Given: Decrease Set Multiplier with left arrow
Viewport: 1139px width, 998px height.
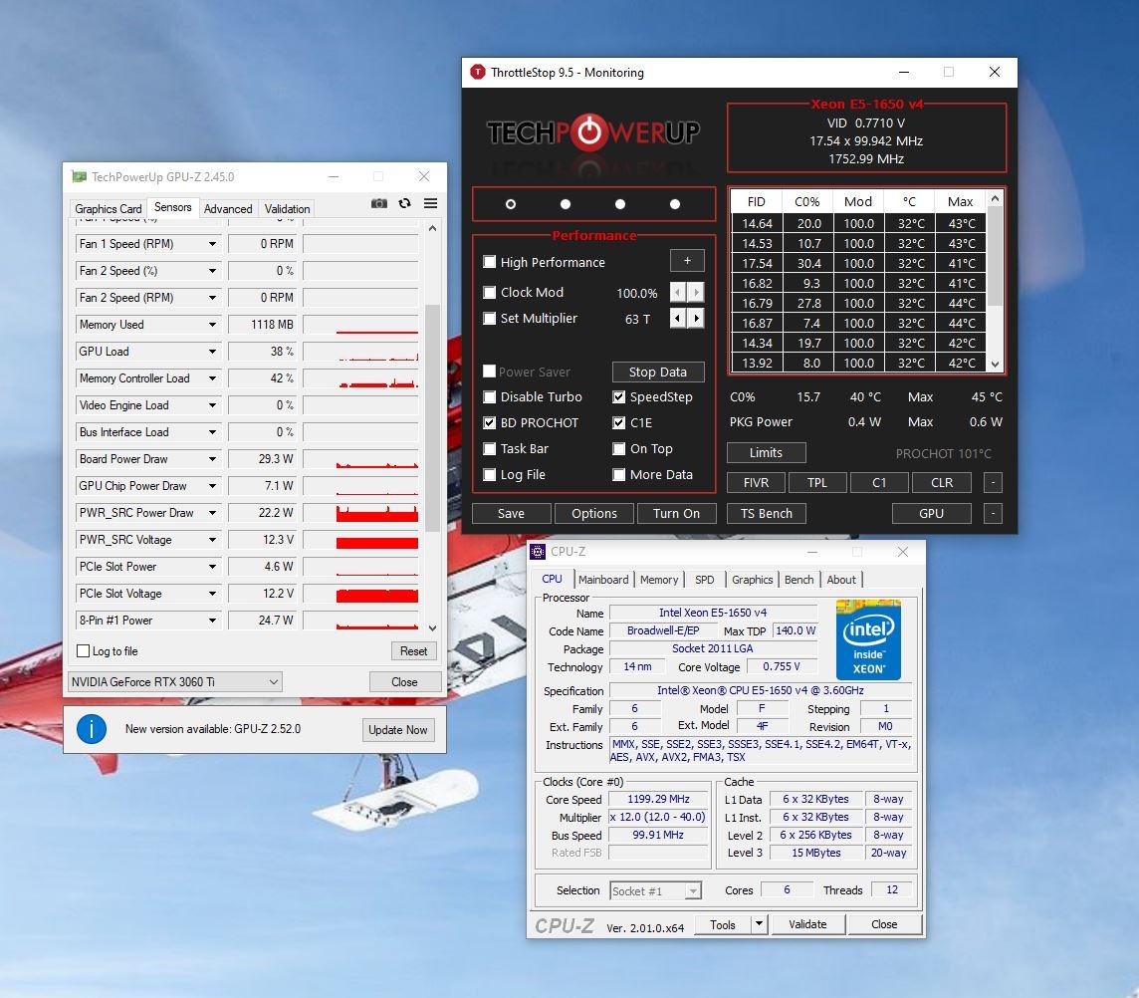Looking at the screenshot, I should pos(678,319).
